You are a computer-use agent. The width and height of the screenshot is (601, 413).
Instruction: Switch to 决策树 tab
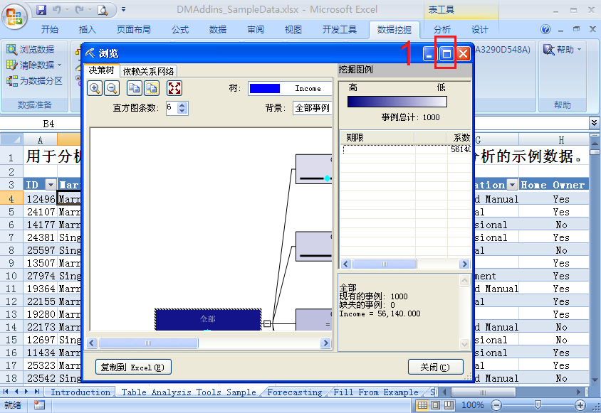tap(101, 70)
